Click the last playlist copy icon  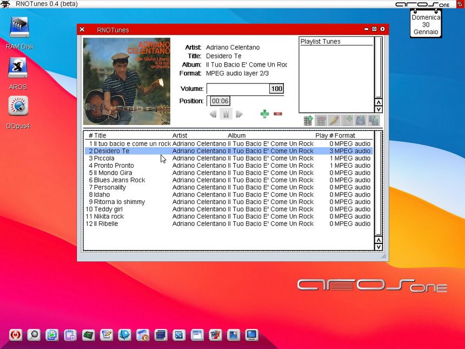pyautogui.click(x=374, y=121)
